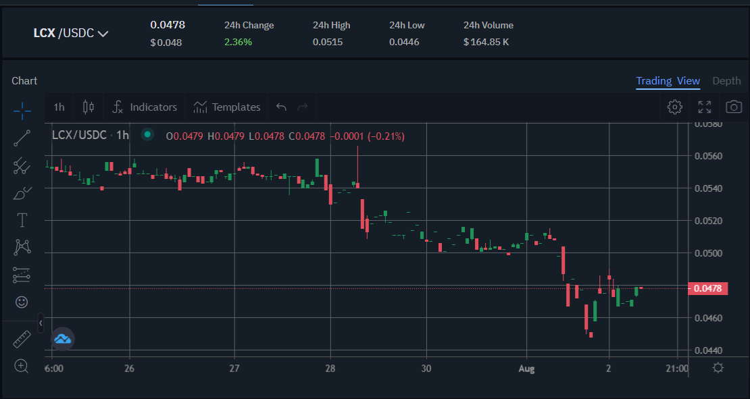Open the XABCD patterns tool
The image size is (750, 399).
coord(22,247)
